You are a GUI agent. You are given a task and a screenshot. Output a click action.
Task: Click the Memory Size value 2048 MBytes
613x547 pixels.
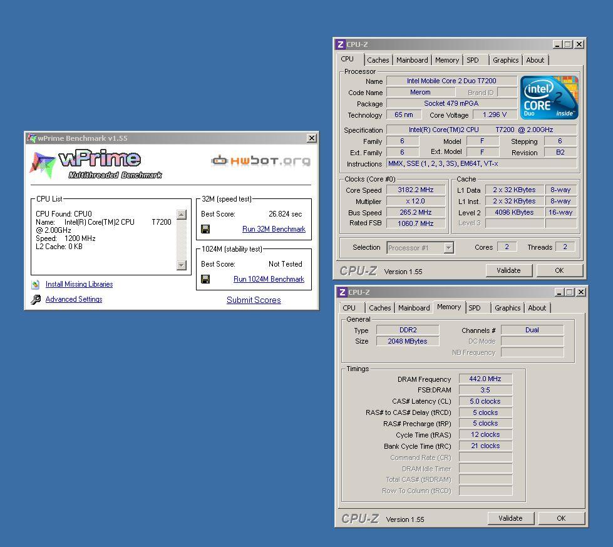click(408, 341)
